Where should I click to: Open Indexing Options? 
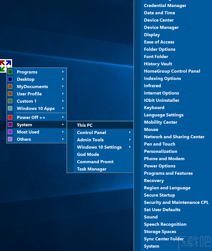[x=162, y=79]
